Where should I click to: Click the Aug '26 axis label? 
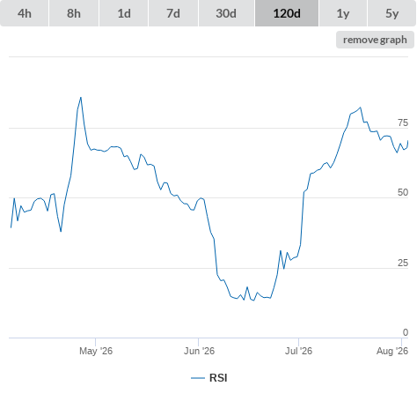click(x=392, y=351)
